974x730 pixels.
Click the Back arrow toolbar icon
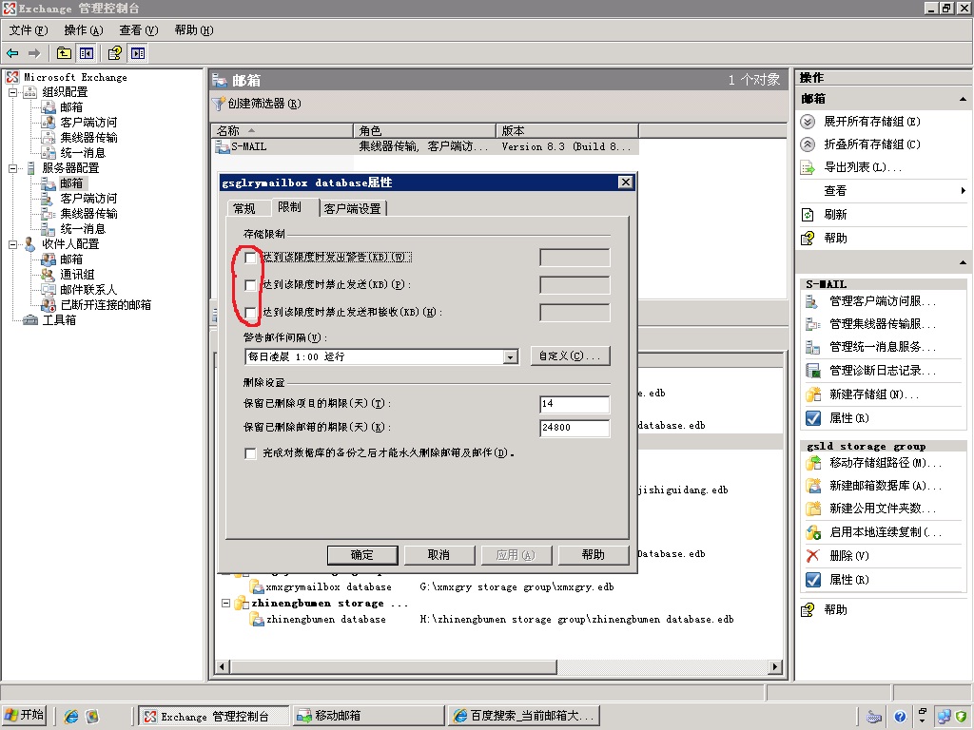click(12, 53)
